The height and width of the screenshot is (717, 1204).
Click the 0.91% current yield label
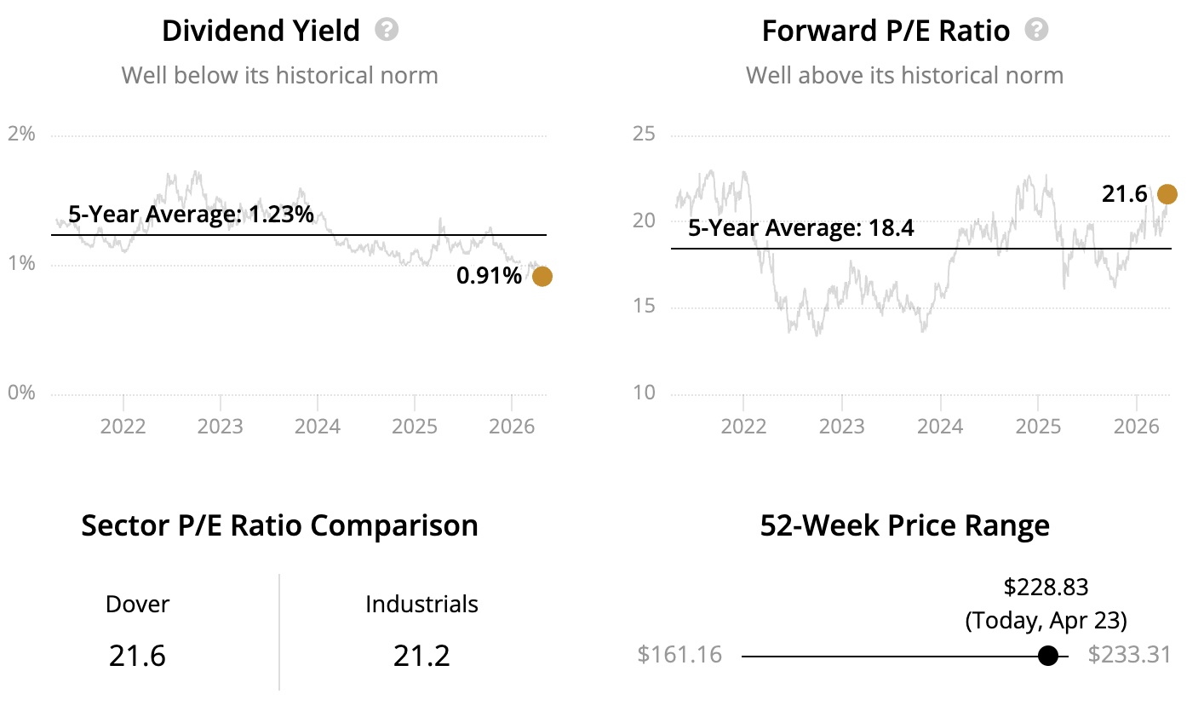[489, 275]
